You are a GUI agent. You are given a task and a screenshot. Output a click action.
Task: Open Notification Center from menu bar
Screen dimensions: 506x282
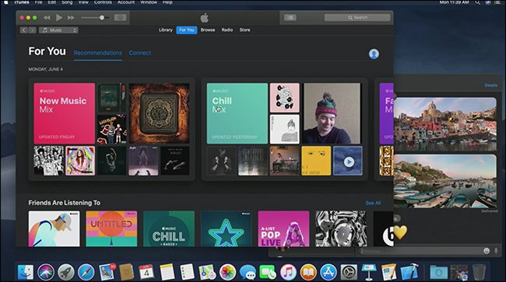498,2
